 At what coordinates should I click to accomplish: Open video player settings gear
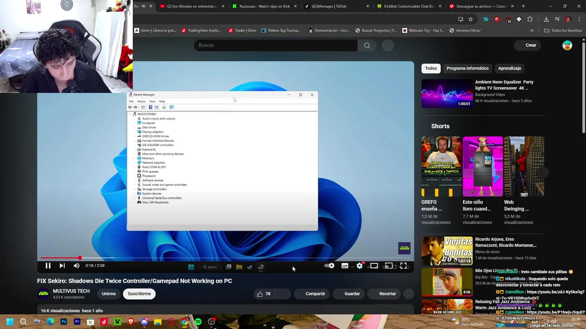pos(360,265)
